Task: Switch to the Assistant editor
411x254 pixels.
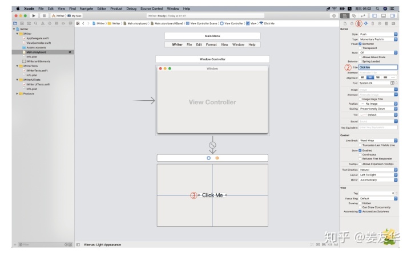Action: [x=354, y=16]
